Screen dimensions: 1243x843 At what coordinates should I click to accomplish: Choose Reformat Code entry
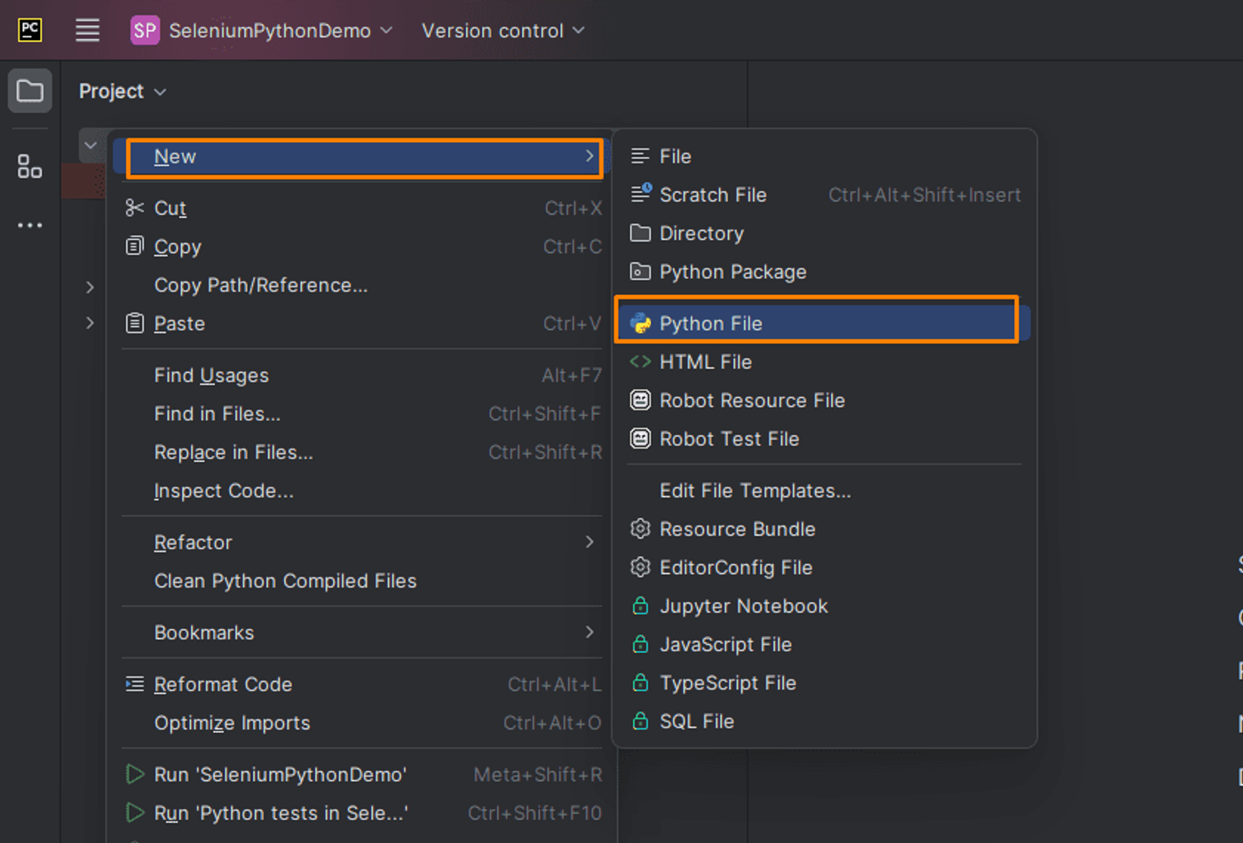pos(362,684)
